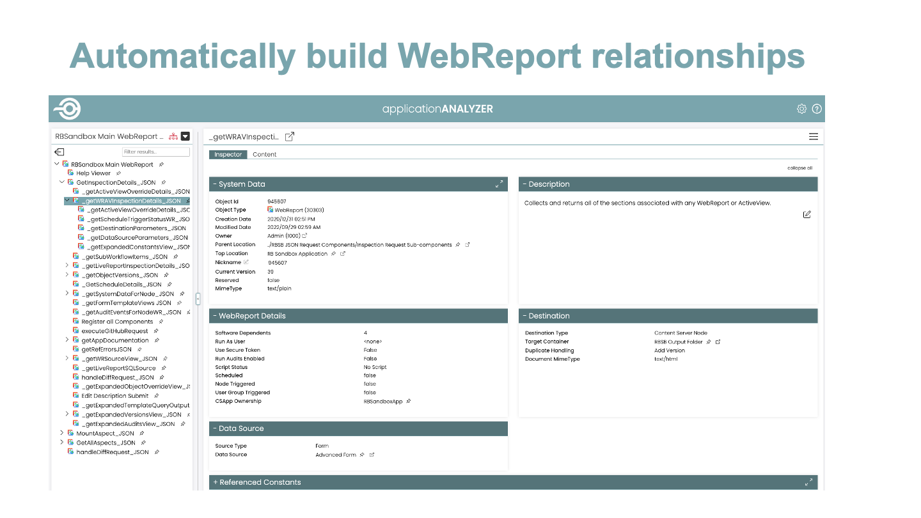Viewport: 921px width, 518px height.
Task: Select _getDestinationParameters_JSON tree item
Action: click(136, 228)
